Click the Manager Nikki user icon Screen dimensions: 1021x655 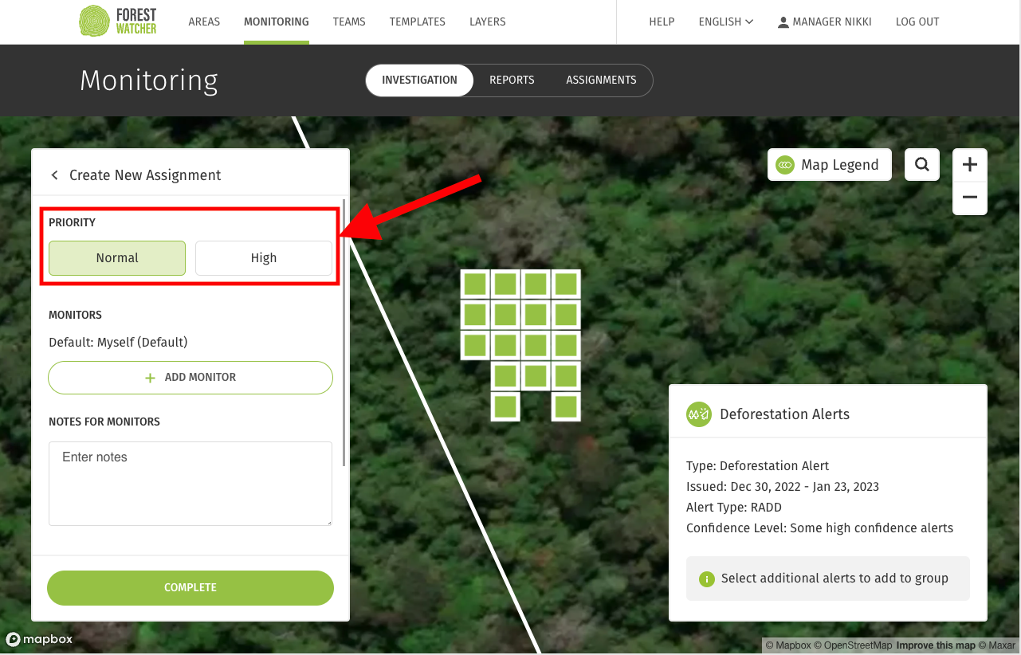point(782,22)
